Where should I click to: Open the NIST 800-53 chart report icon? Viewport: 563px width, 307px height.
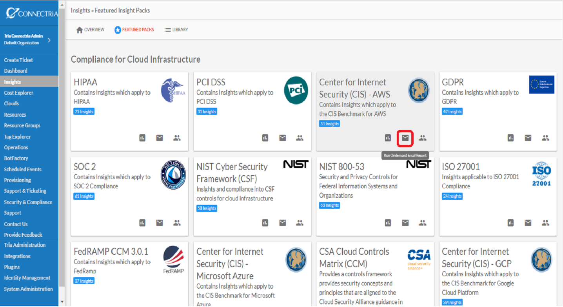[x=388, y=223]
